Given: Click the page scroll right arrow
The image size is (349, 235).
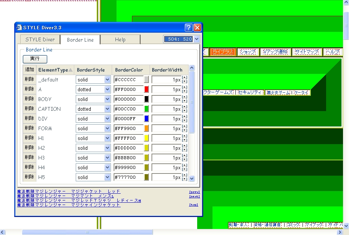Looking at the screenshot, I should click(340, 232).
